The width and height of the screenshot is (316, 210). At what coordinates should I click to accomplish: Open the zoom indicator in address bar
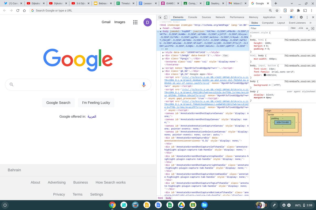[x=270, y=10]
